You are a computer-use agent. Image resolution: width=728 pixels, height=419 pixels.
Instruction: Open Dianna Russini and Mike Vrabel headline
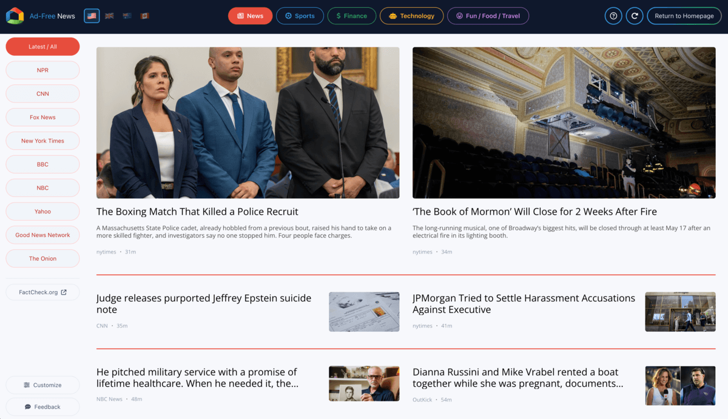(518, 378)
